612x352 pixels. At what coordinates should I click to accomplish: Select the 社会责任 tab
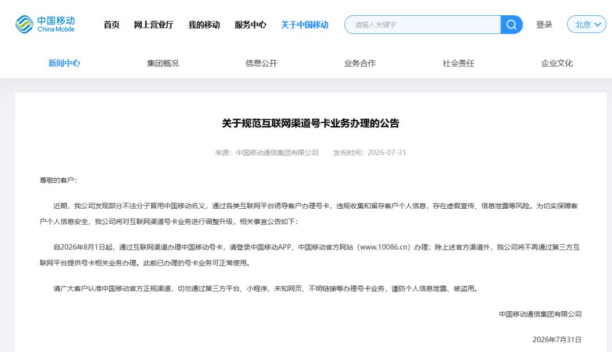[458, 63]
